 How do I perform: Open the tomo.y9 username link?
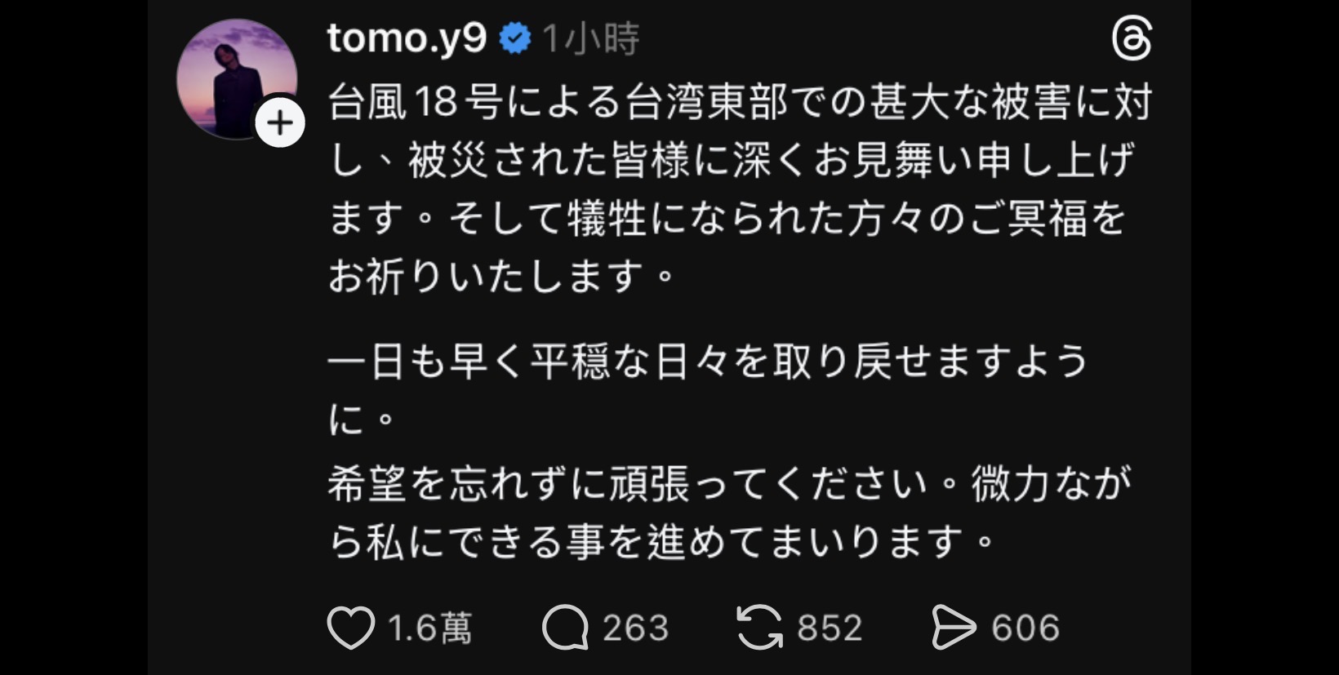[x=407, y=38]
